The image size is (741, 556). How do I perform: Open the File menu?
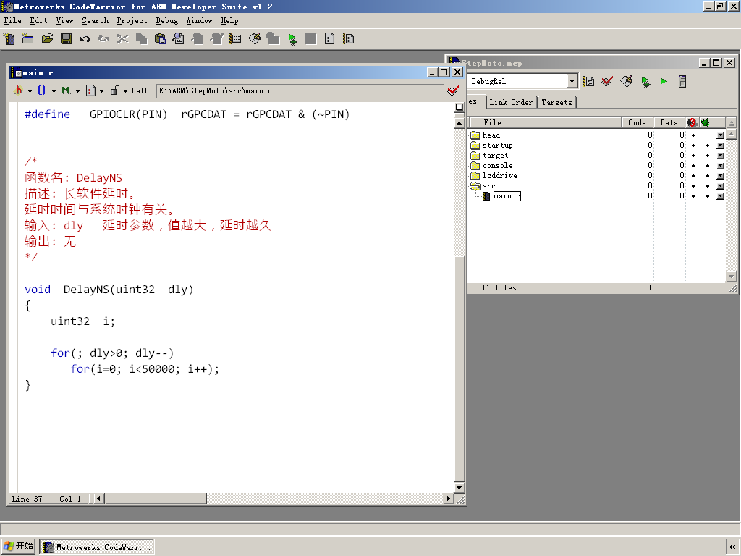13,20
